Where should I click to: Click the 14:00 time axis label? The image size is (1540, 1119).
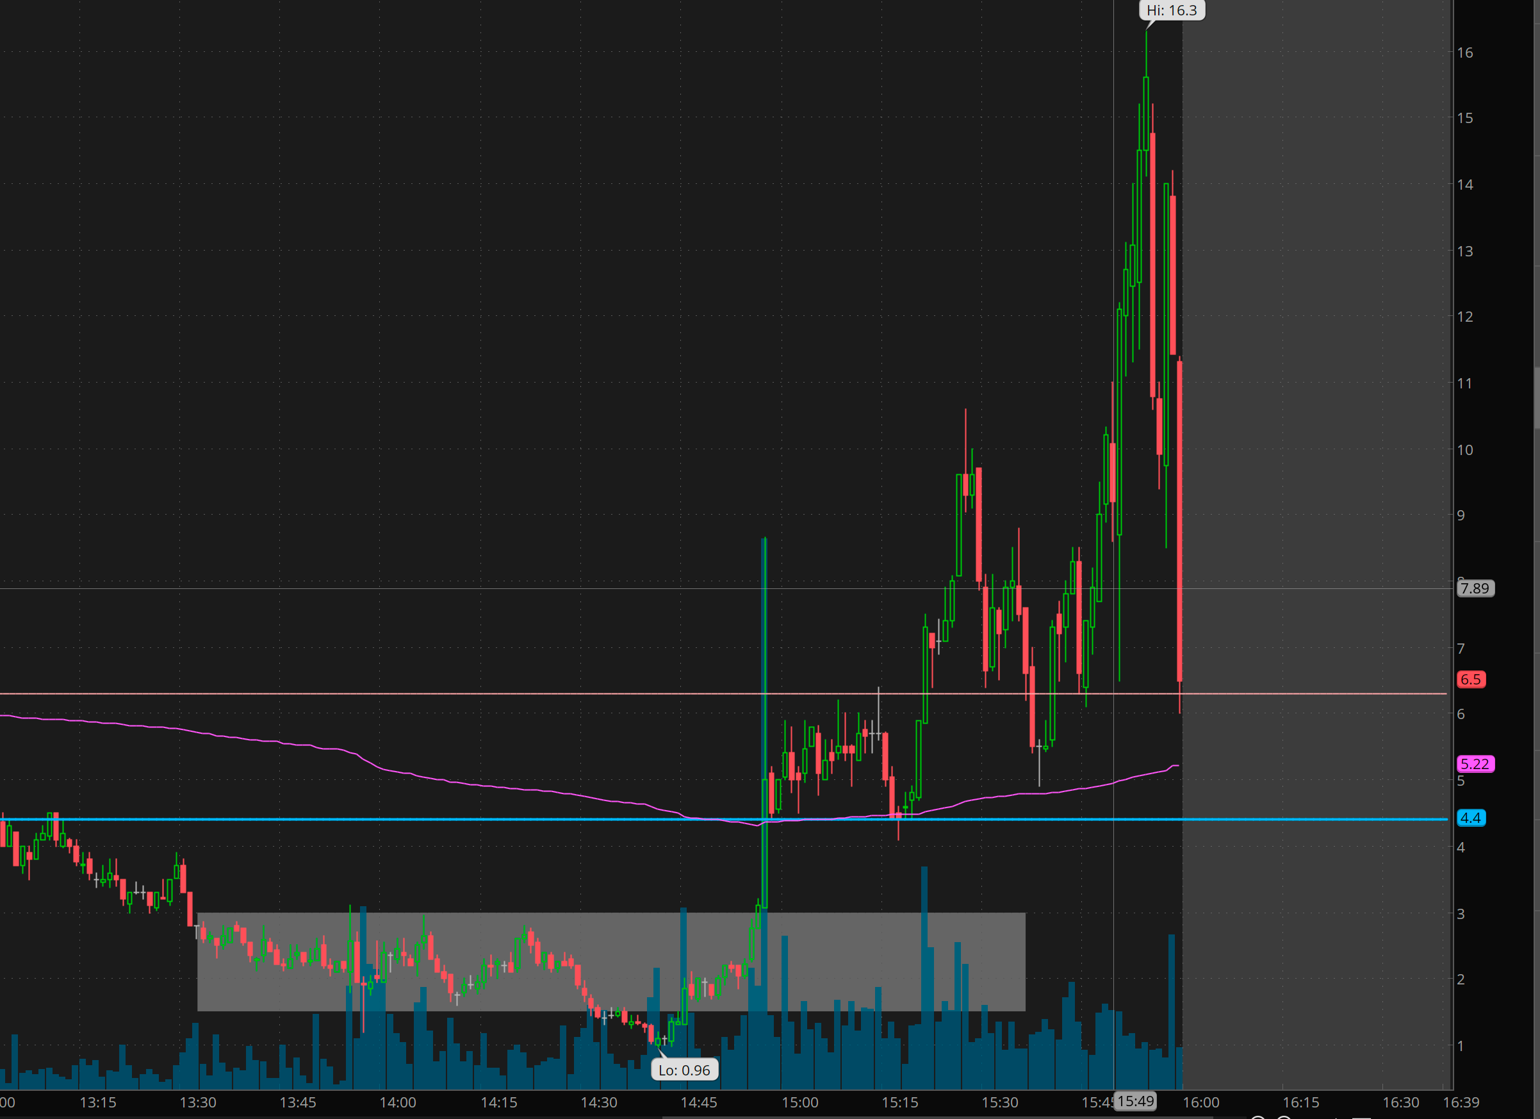click(398, 1102)
